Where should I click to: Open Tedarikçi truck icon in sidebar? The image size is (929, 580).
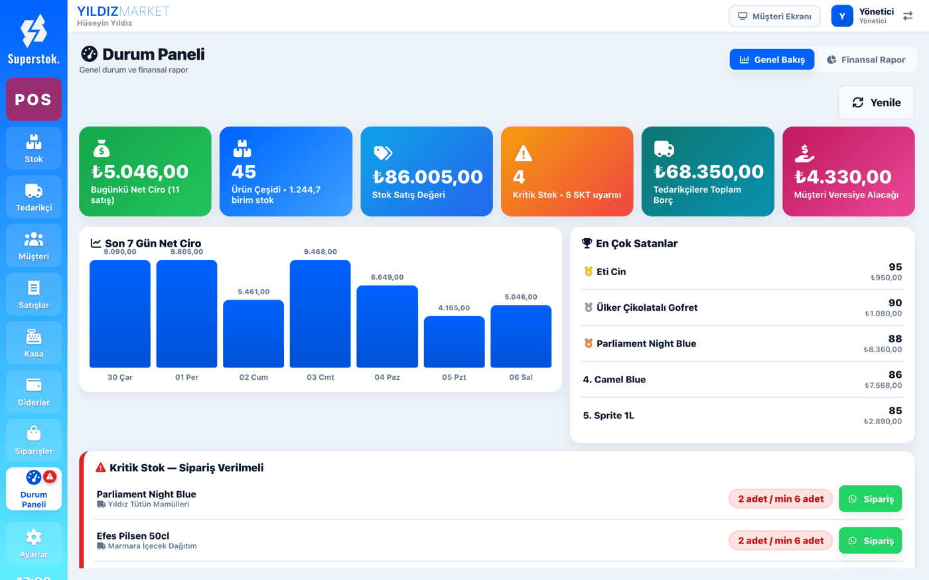click(34, 191)
